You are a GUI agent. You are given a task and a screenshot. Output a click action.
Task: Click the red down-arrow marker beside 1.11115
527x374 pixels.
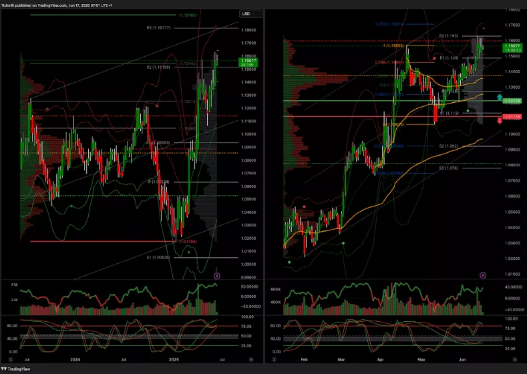click(x=500, y=120)
